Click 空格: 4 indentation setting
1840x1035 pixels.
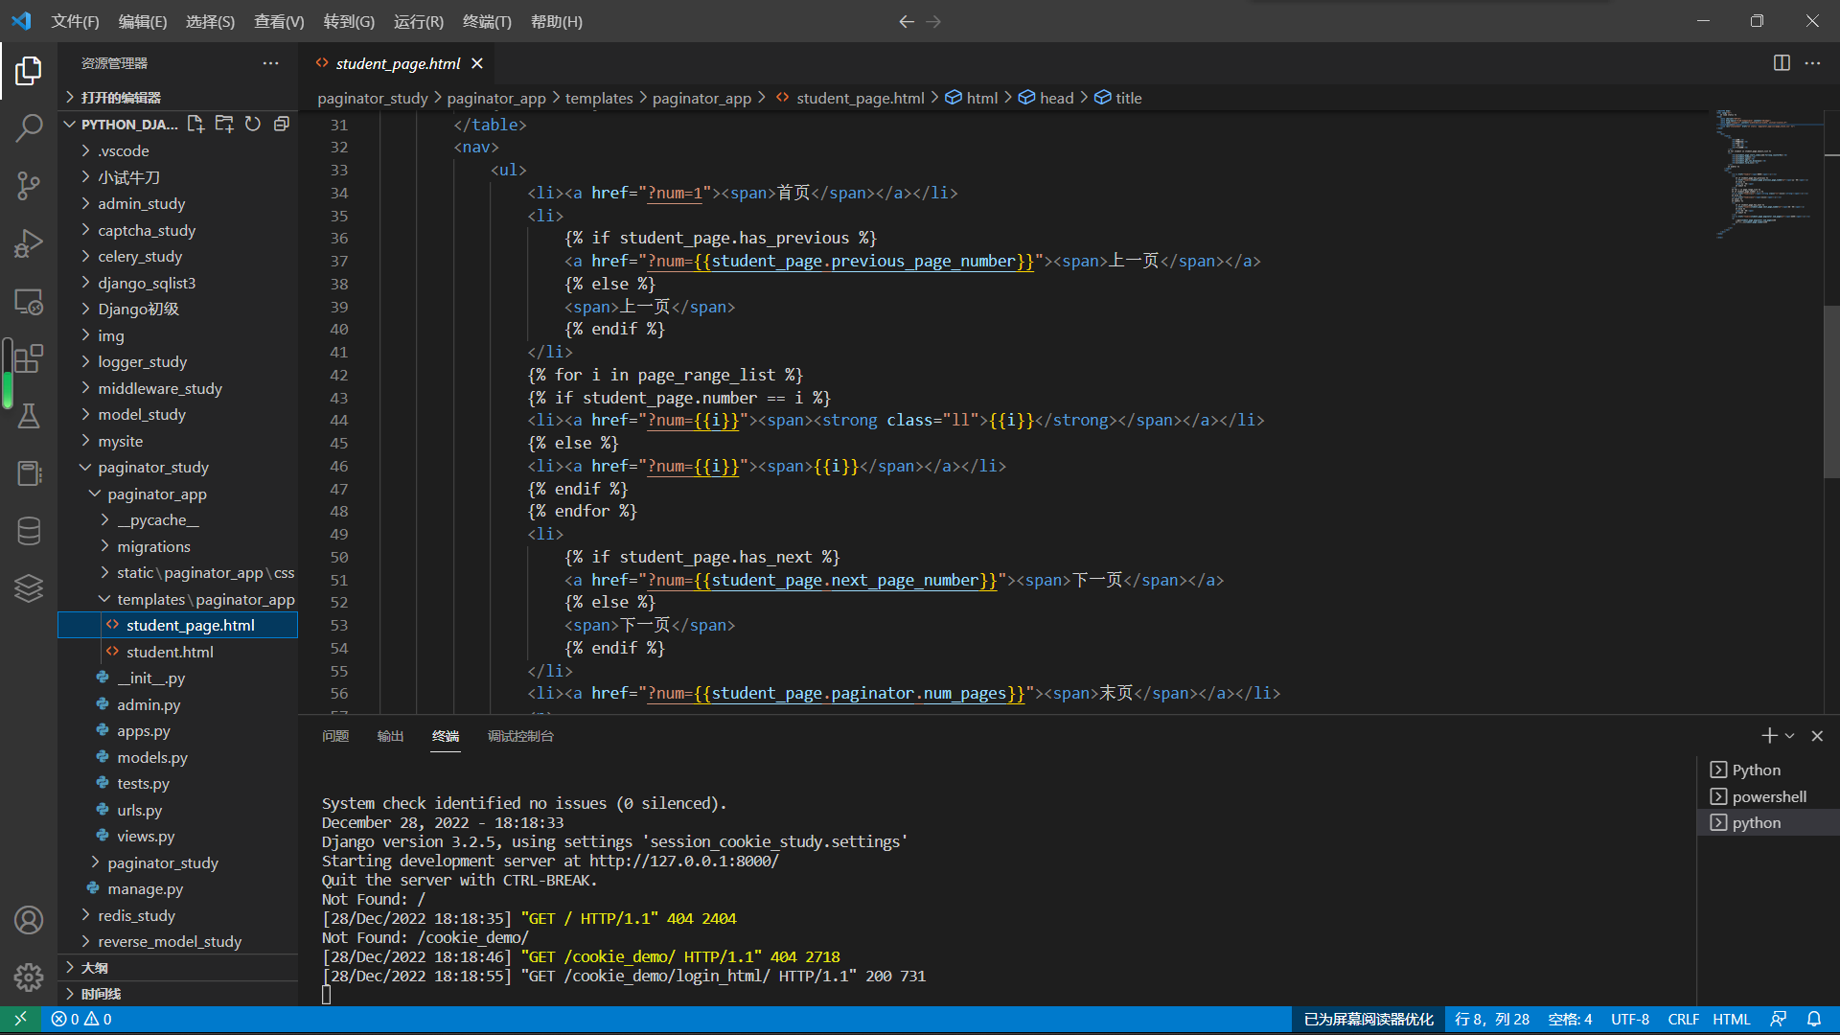point(1570,1020)
